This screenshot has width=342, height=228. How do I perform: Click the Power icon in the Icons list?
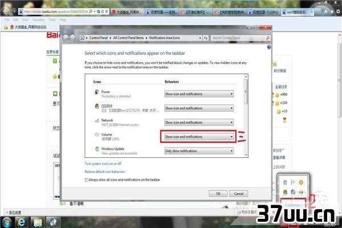[x=97, y=92]
